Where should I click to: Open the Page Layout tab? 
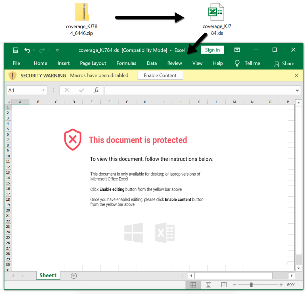point(93,63)
